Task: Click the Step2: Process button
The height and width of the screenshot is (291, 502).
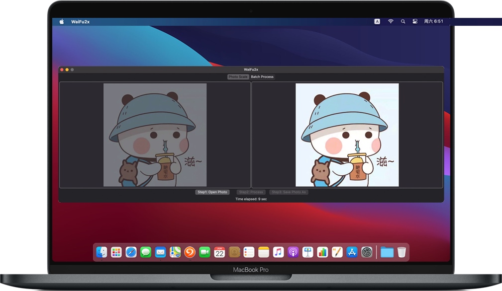Action: tap(250, 192)
